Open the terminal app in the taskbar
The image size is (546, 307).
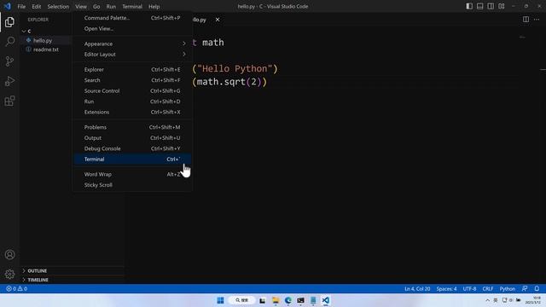click(x=300, y=300)
